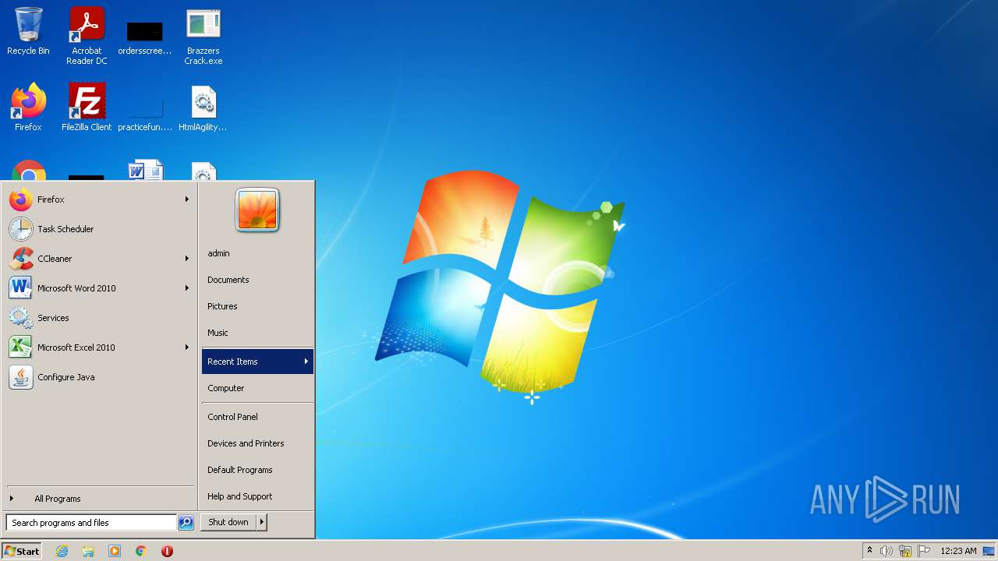The width and height of the screenshot is (998, 561).
Task: Select Configure Java label
Action: click(x=66, y=377)
